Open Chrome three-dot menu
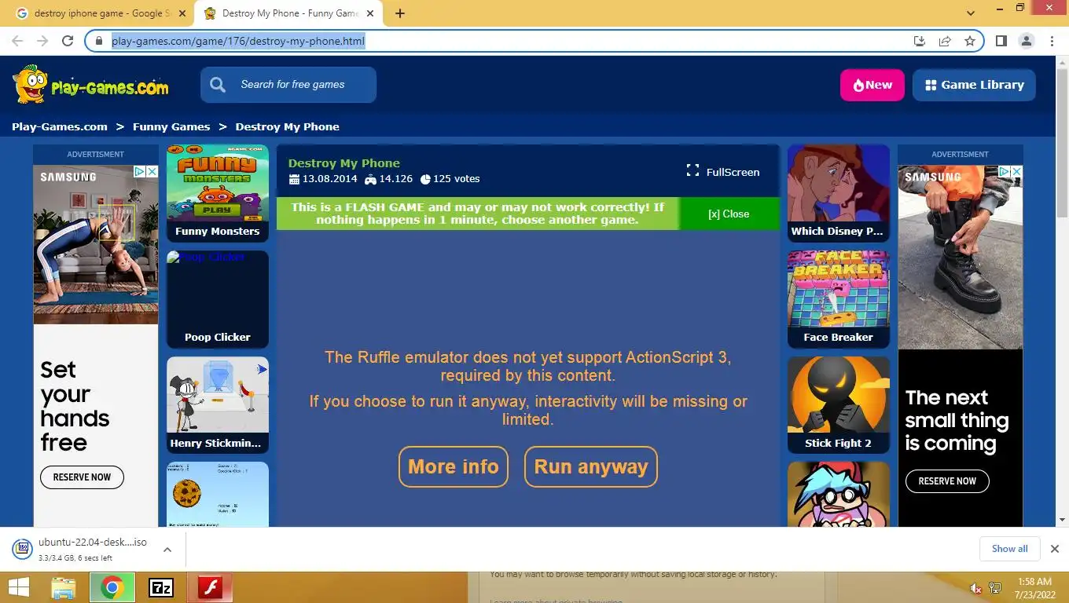Screen dimensions: 1069x603 click(1052, 41)
